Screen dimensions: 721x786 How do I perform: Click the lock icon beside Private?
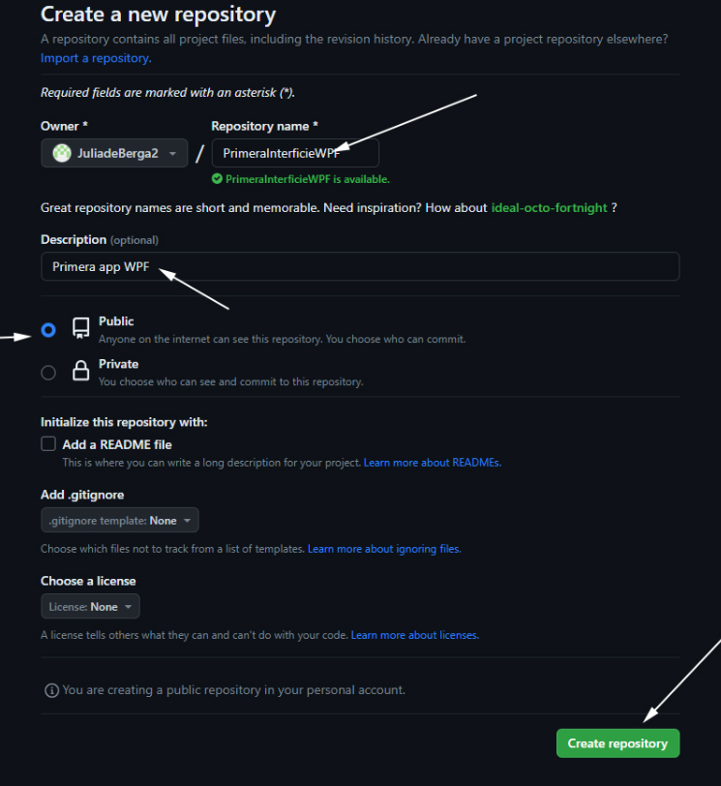(81, 372)
